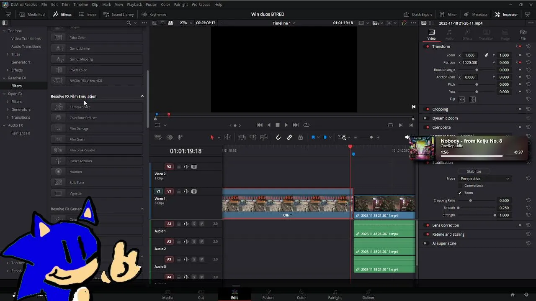Screen dimensions: 536x301
Task: Open the Metadata panel
Action: point(476,14)
